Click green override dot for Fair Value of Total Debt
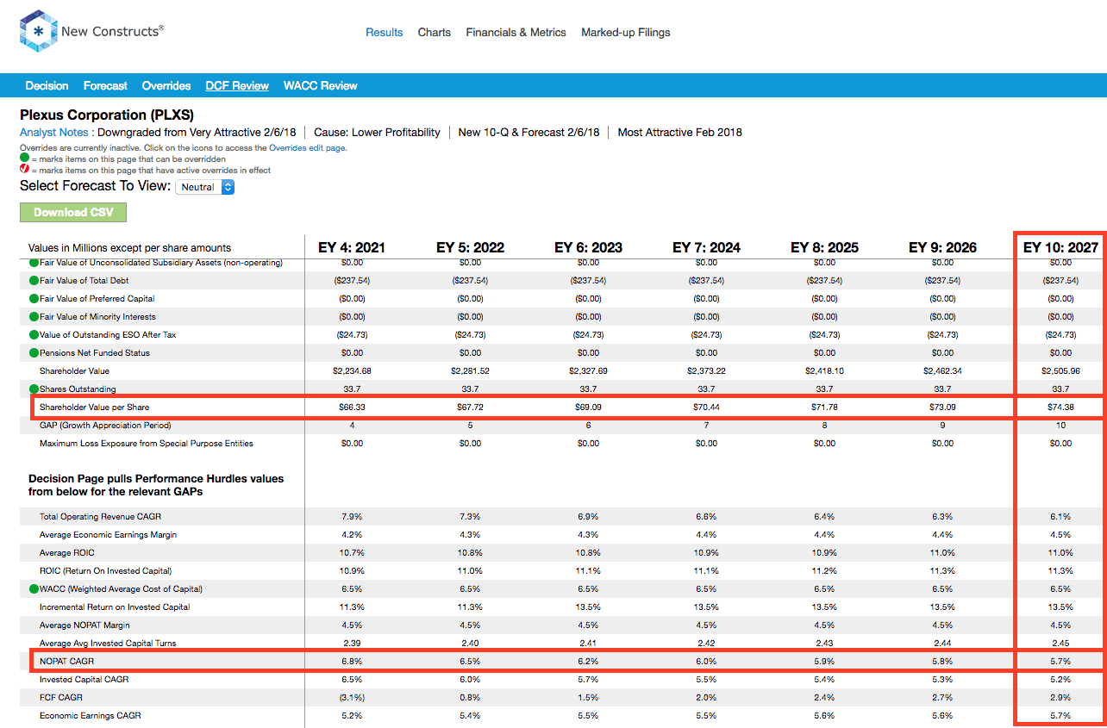Viewport: 1107px width, 728px height. tap(34, 280)
